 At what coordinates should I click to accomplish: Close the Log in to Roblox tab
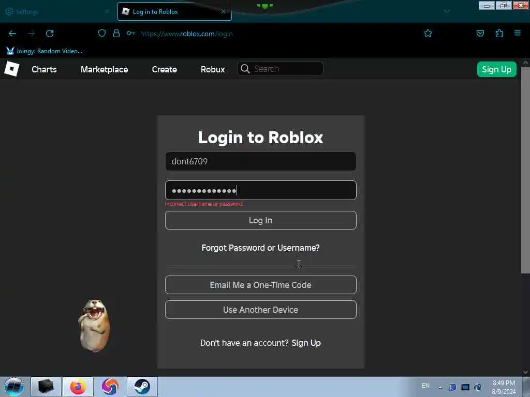(x=224, y=11)
